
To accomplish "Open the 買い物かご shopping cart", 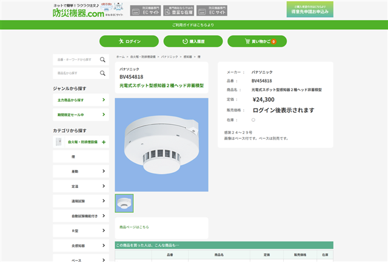I will click(x=257, y=41).
